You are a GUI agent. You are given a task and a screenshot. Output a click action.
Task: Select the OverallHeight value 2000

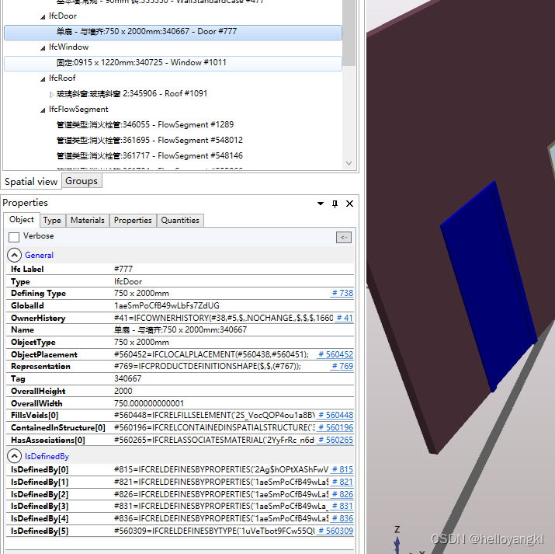coord(123,391)
